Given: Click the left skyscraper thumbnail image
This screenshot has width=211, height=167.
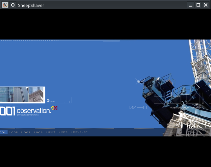Looking at the screenshot, I should click(14, 94).
